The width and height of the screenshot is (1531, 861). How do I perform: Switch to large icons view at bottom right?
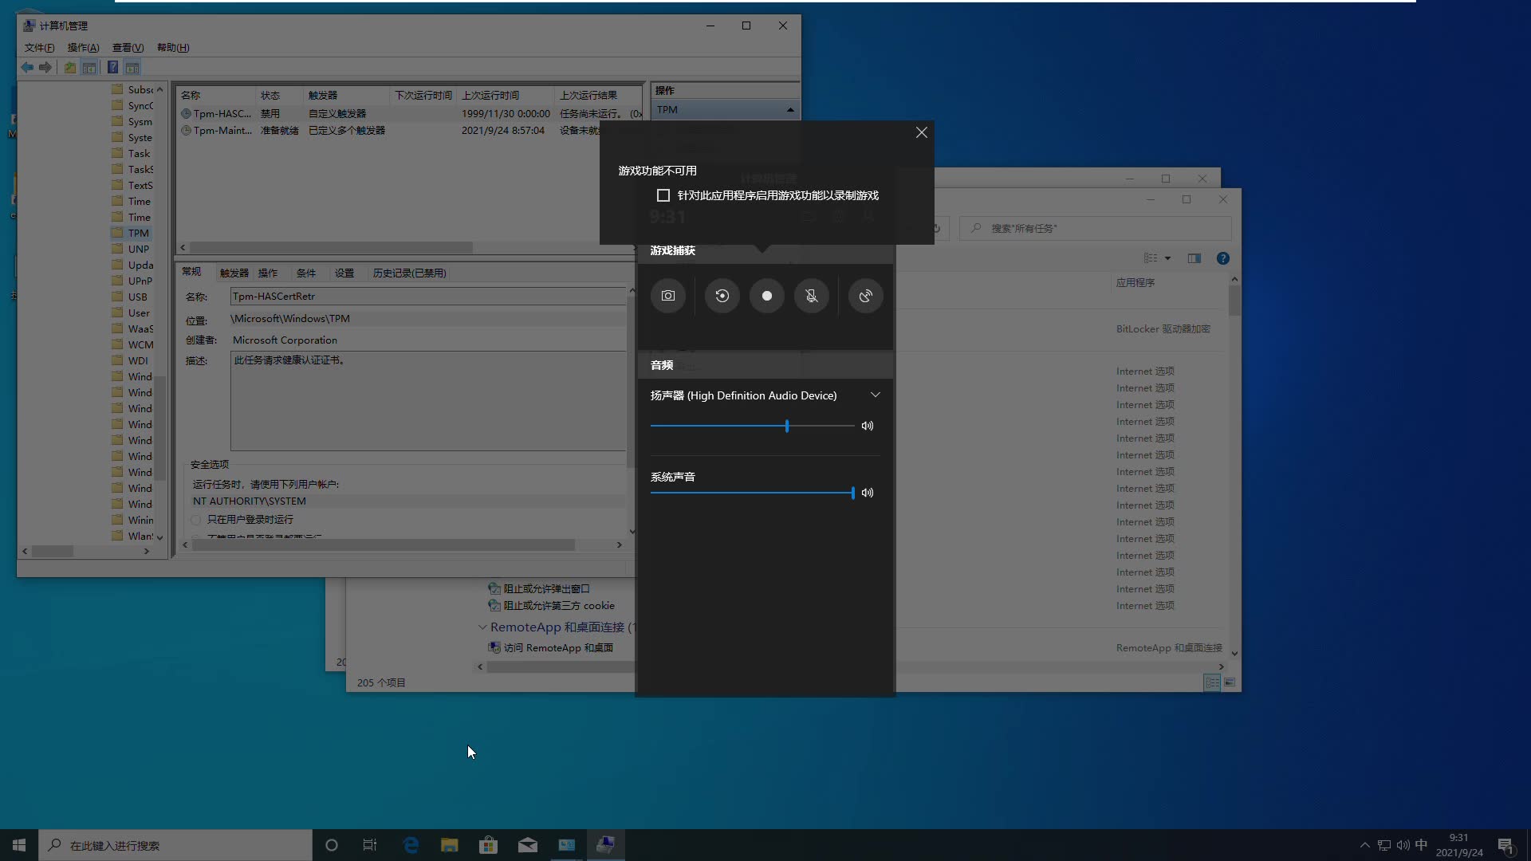1230,682
